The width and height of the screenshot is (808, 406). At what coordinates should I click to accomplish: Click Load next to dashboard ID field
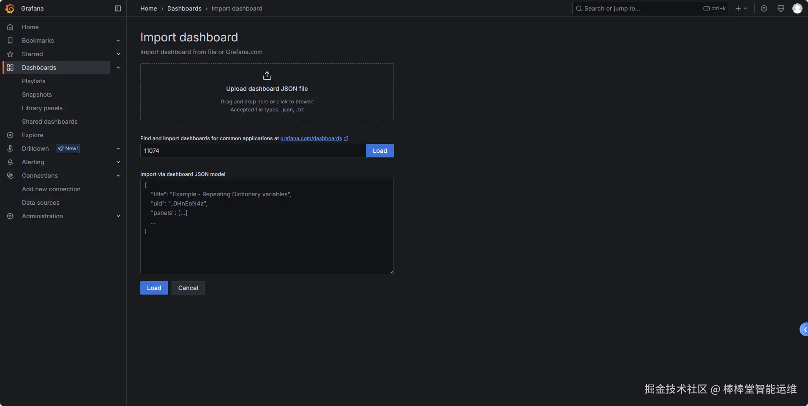pos(380,151)
